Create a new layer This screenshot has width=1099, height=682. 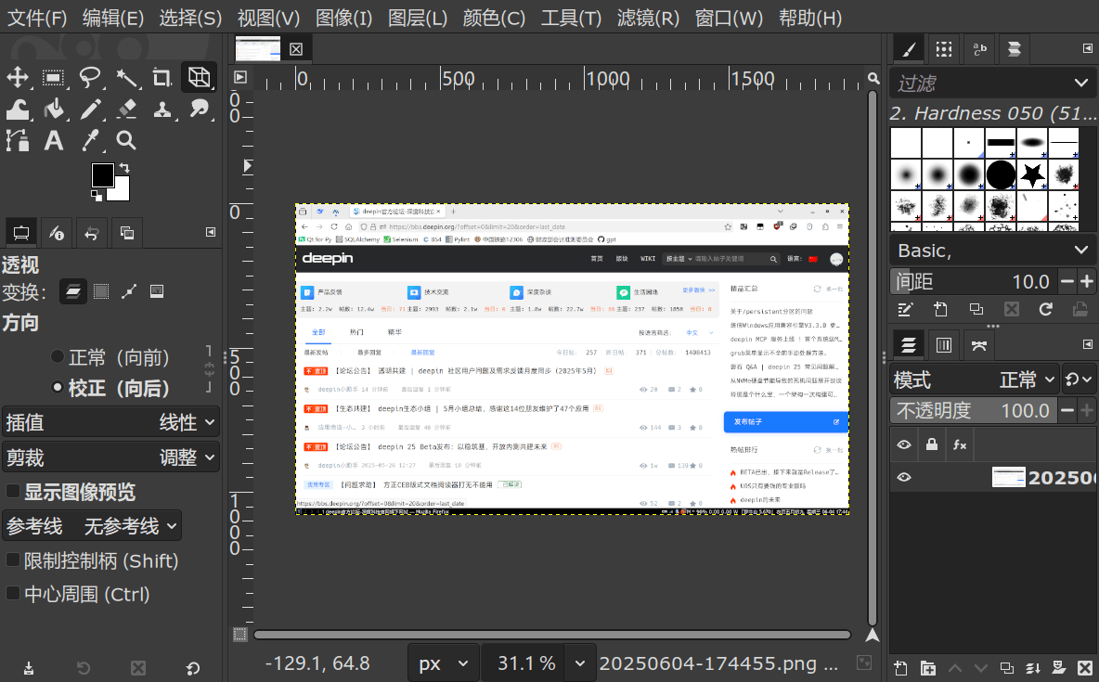(x=901, y=668)
